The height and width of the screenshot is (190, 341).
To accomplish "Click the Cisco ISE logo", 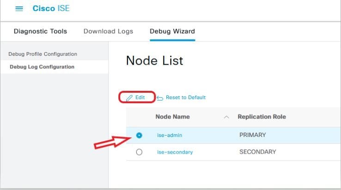I will point(51,8).
